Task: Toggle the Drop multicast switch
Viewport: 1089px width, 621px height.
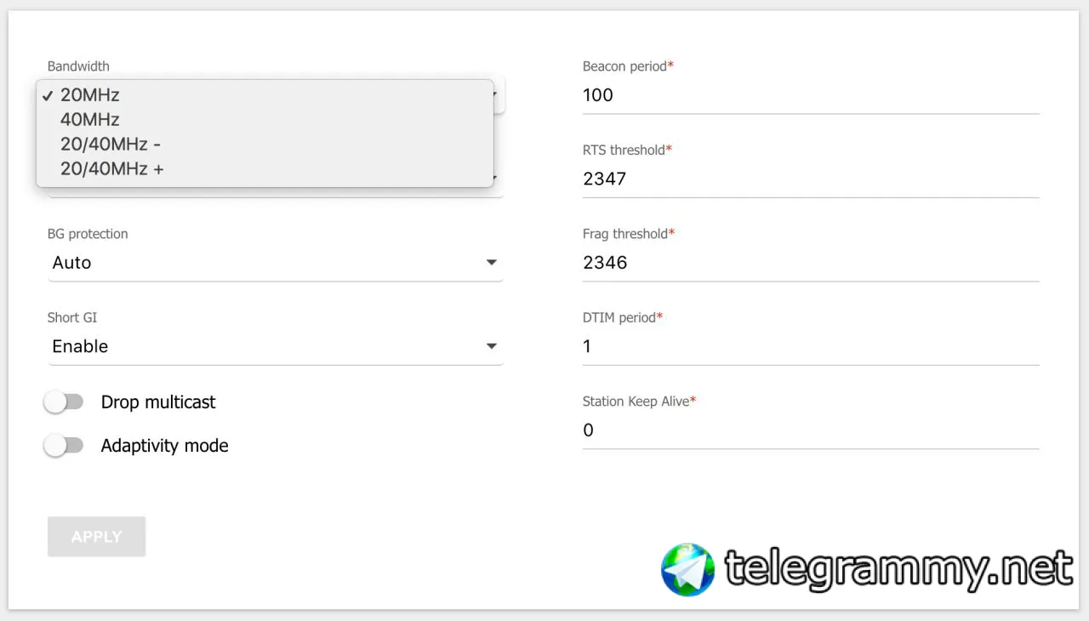Action: click(64, 402)
